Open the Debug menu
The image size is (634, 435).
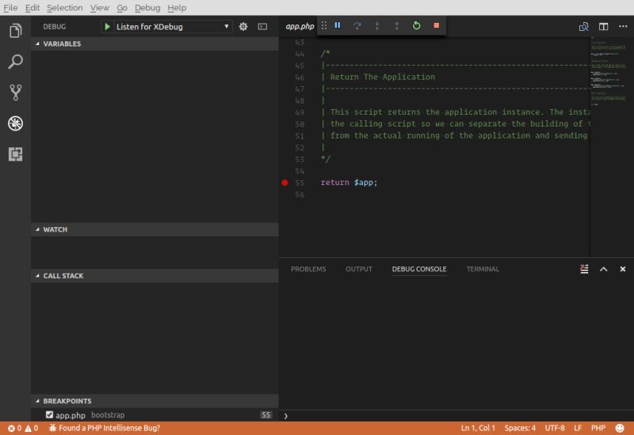coord(147,8)
